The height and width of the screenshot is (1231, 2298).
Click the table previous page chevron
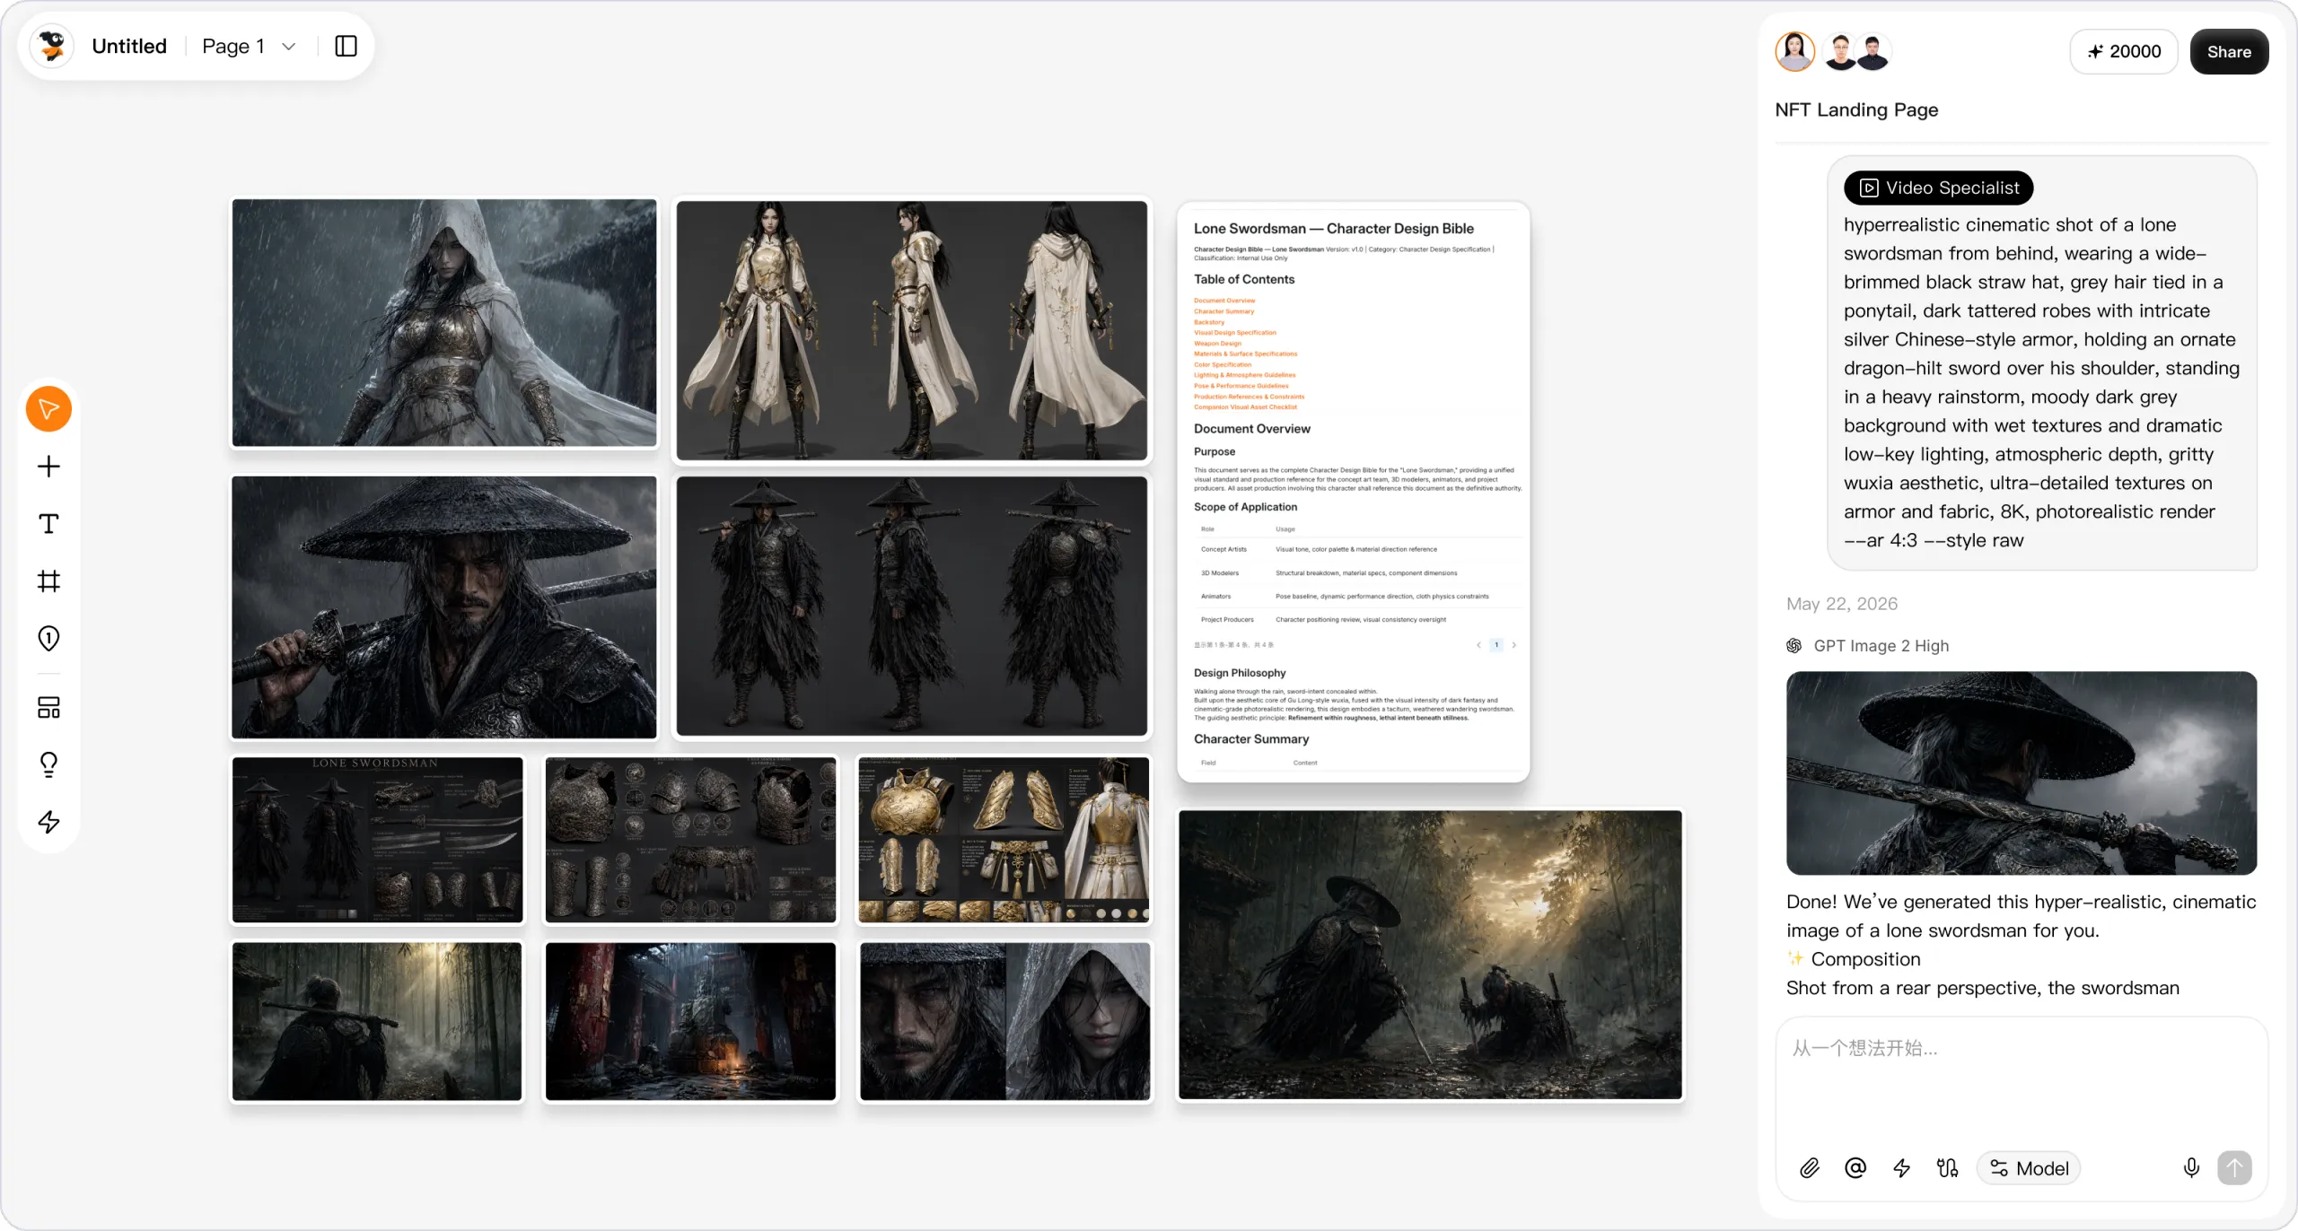pyautogui.click(x=1478, y=645)
